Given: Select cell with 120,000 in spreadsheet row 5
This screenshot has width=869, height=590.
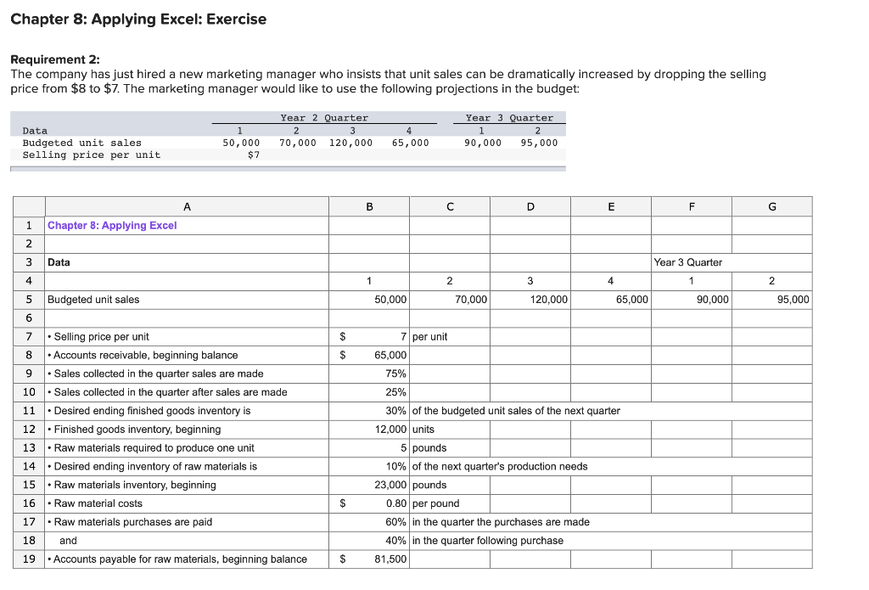Looking at the screenshot, I should click(x=530, y=300).
